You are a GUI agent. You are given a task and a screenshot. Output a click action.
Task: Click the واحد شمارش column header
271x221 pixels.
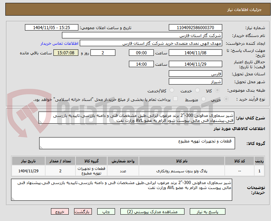123,161
